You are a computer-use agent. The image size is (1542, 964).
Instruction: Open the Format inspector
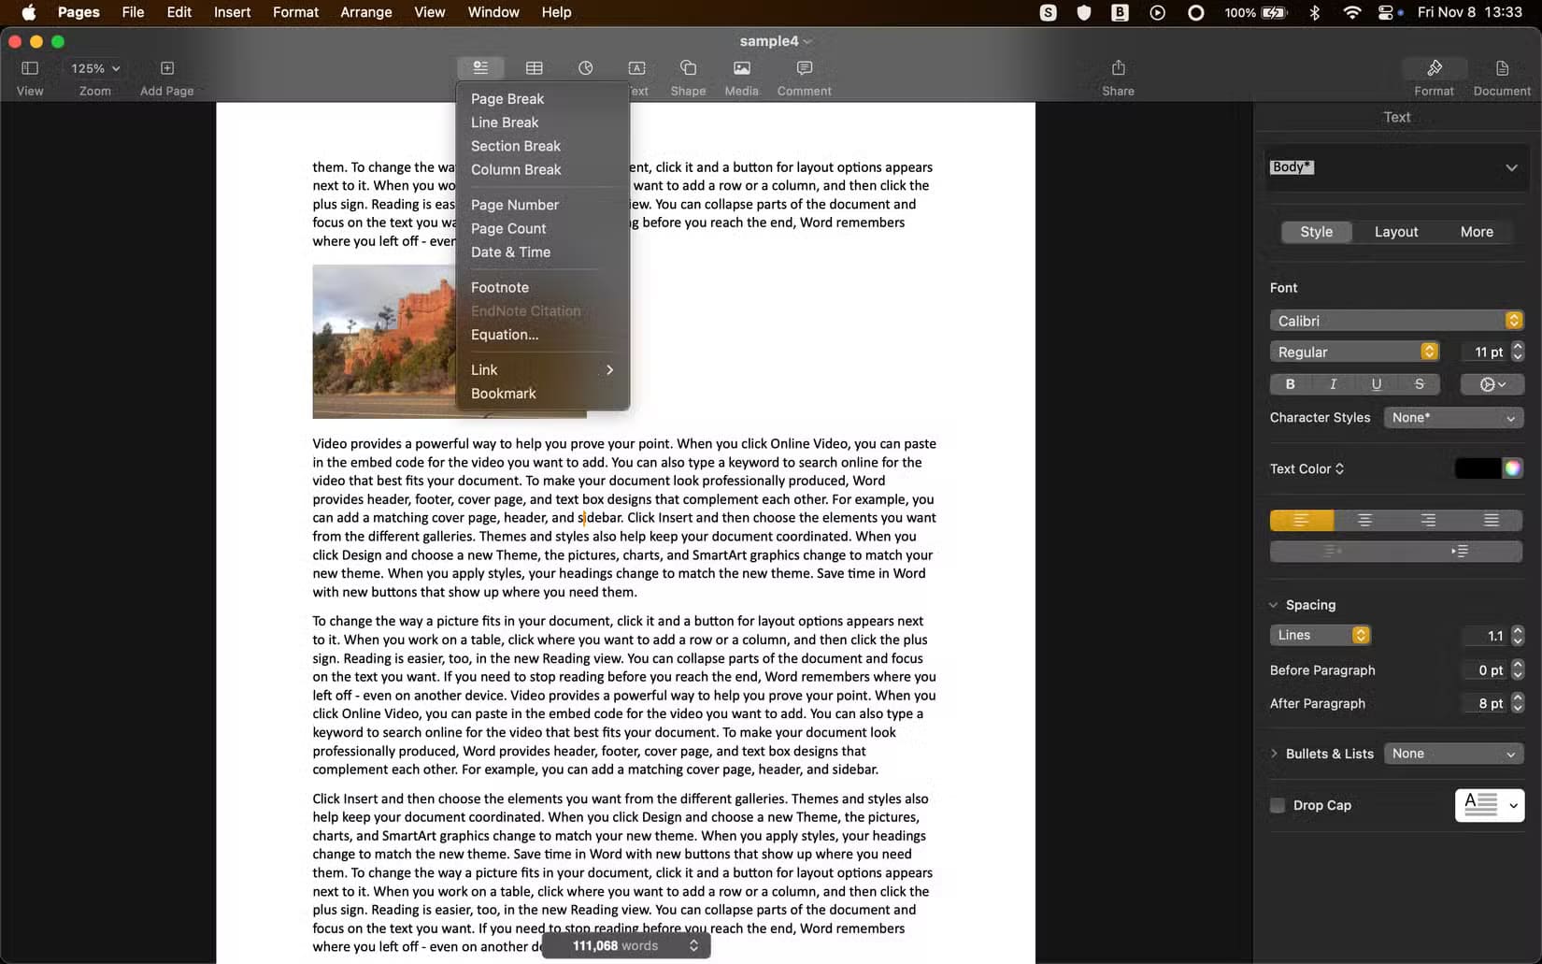tap(1435, 68)
